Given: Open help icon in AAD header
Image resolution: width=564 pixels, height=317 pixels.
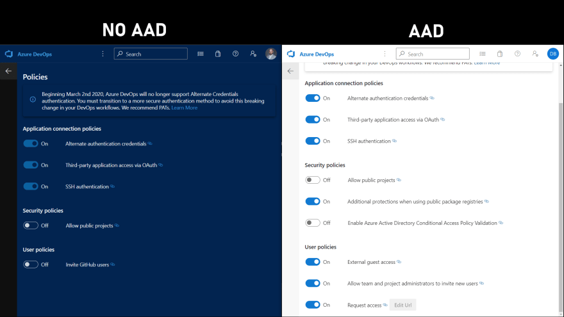Looking at the screenshot, I should pyautogui.click(x=518, y=54).
